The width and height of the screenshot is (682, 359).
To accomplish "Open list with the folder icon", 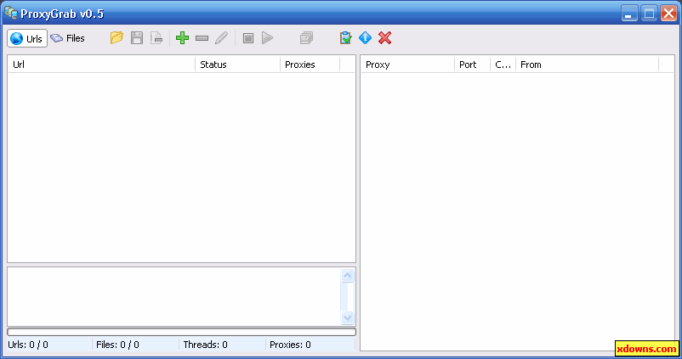I will point(117,37).
